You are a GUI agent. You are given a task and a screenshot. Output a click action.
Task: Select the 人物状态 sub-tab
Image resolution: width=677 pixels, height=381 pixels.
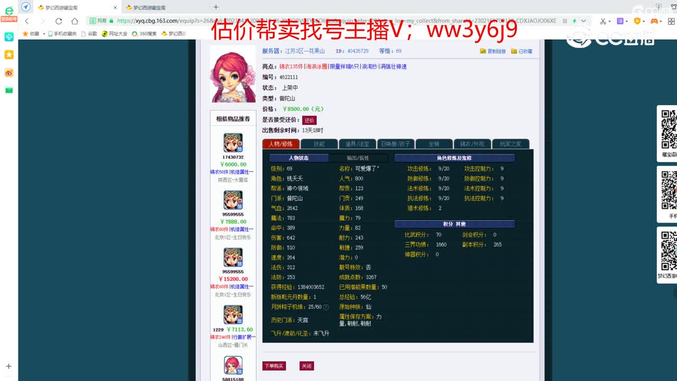pyautogui.click(x=299, y=158)
